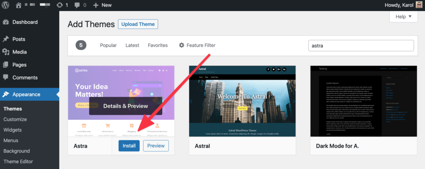Click the Upload Theme button
The height and width of the screenshot is (169, 425).
138,24
